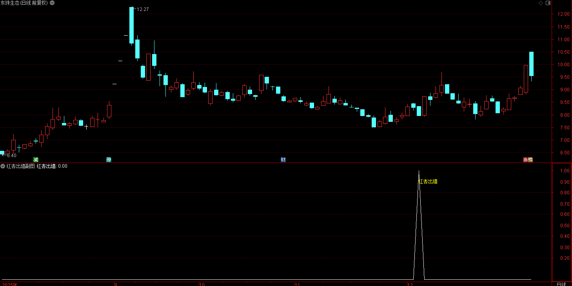Click the 1.00 indicator axis label
Screen dimensions: 572x286
point(565,171)
